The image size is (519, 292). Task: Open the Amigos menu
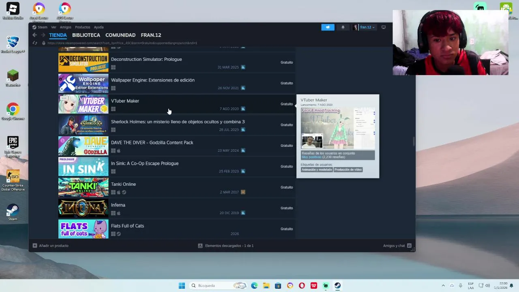pos(65,27)
